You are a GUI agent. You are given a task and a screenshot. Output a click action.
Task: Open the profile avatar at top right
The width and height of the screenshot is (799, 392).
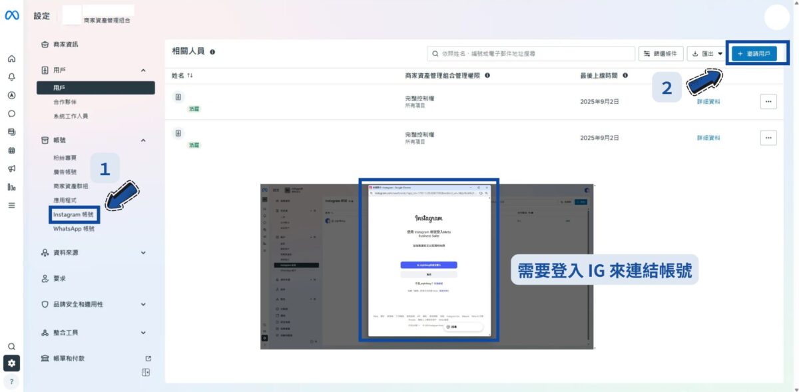coord(776,17)
